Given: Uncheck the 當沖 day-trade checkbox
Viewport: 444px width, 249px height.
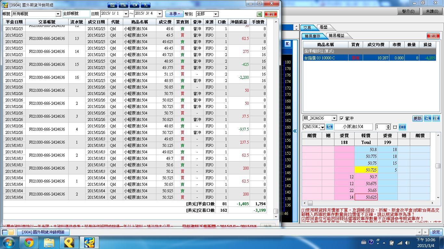Looking at the screenshot, I should coord(341,118).
